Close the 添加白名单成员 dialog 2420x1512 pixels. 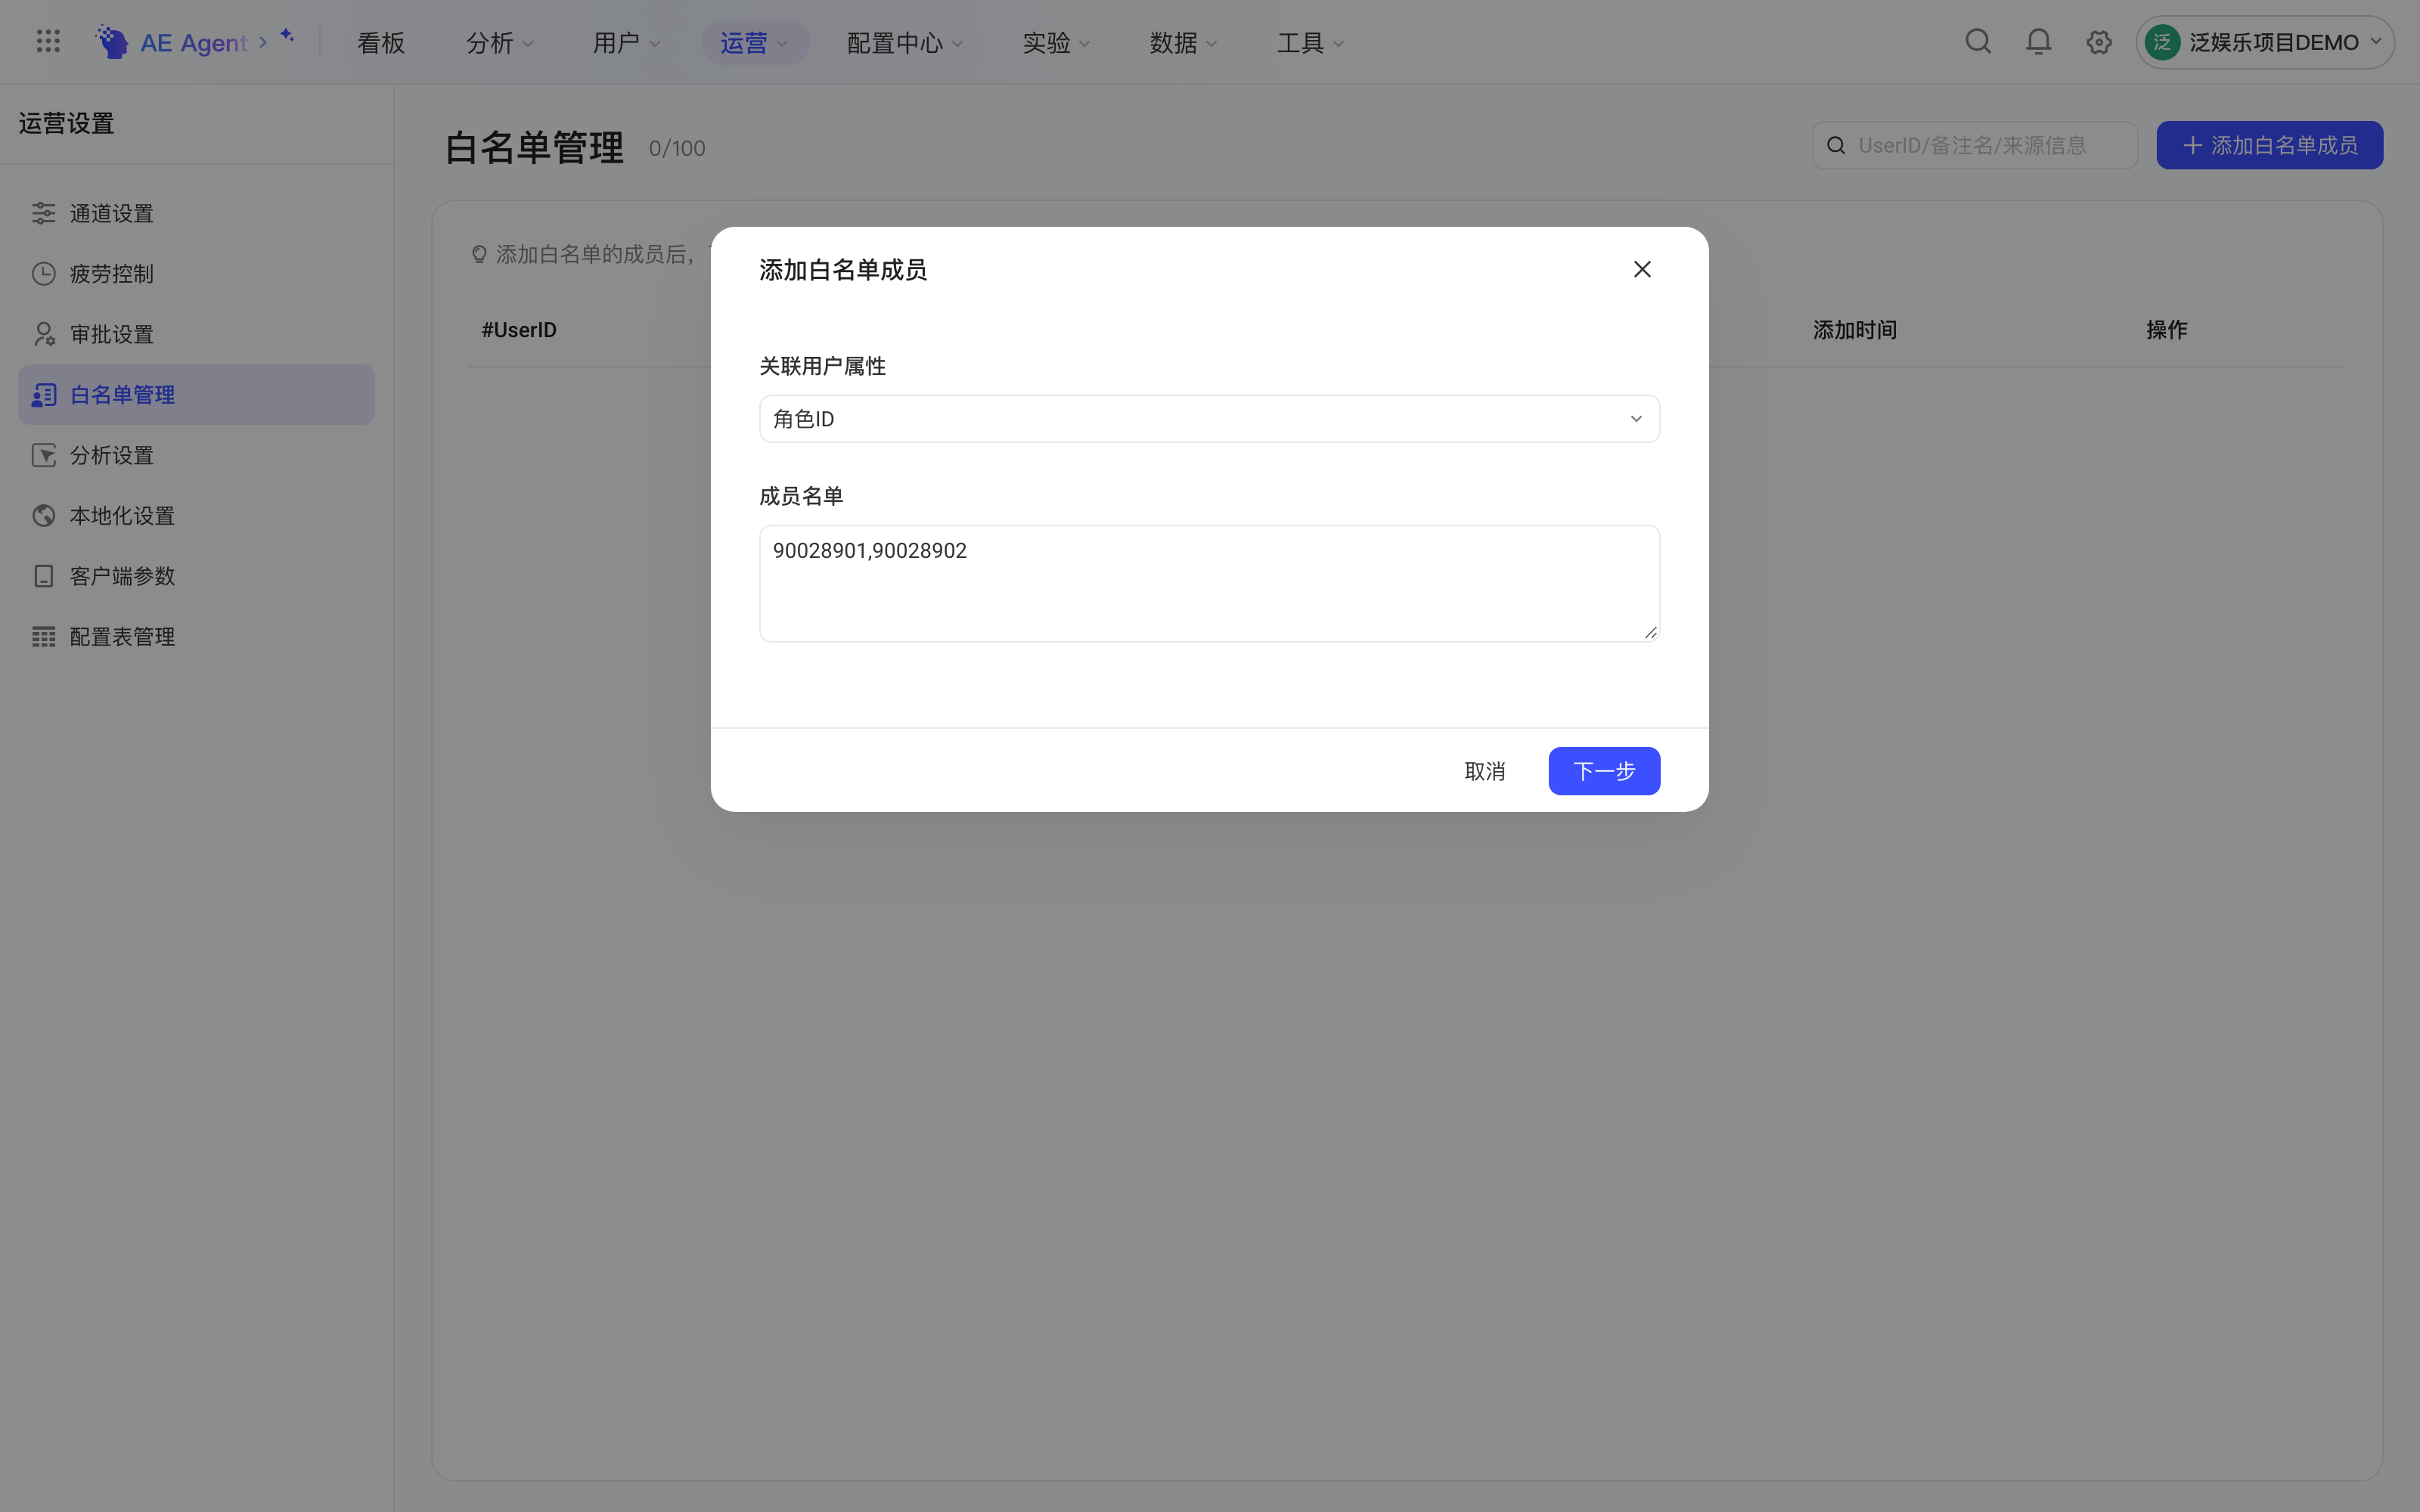pos(1642,269)
